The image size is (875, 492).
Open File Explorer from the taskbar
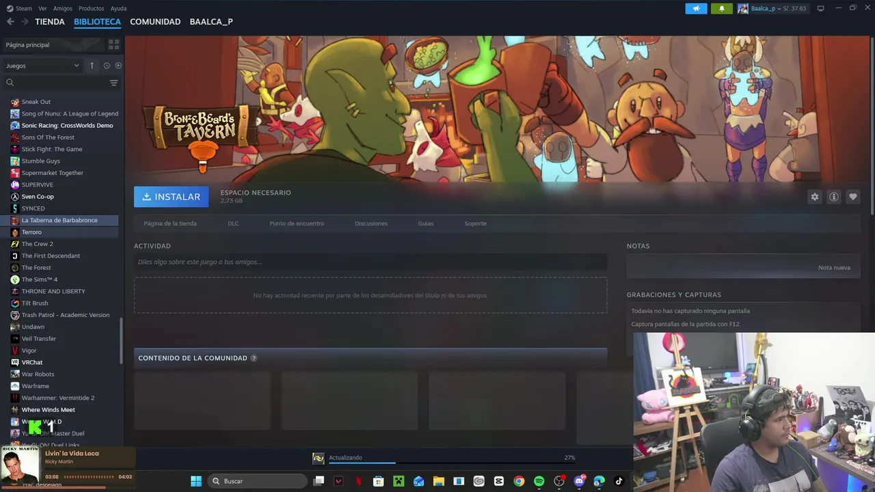(438, 481)
